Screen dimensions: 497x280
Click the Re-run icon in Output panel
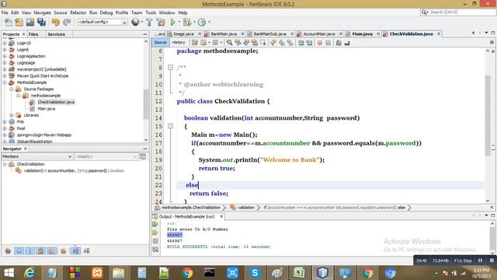pyautogui.click(x=155, y=224)
